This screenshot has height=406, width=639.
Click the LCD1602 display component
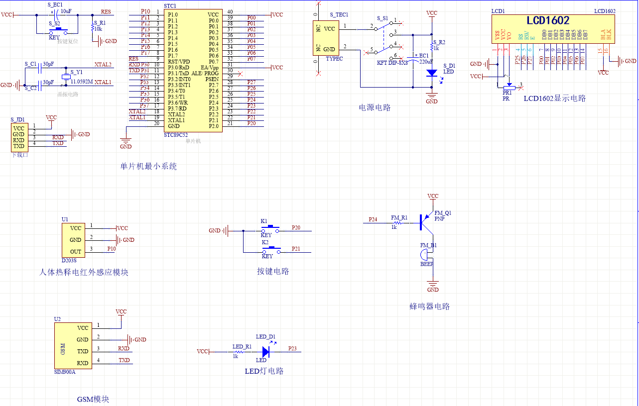coord(552,29)
